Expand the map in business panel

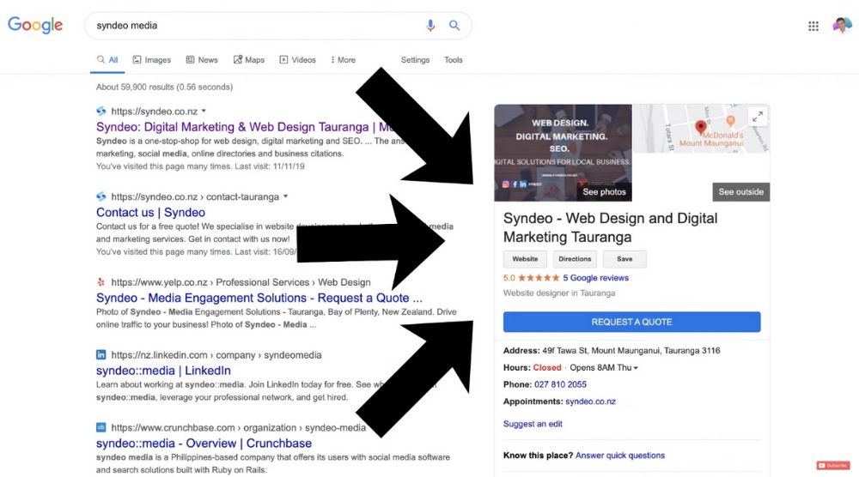pyautogui.click(x=758, y=117)
